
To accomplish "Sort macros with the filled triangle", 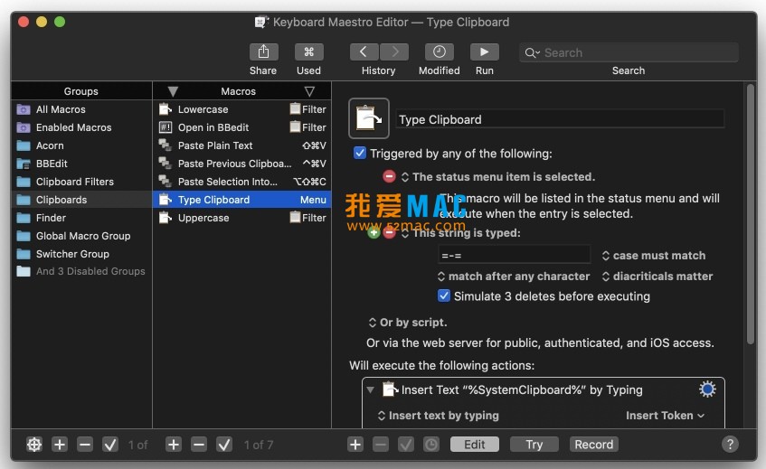I will point(173,91).
